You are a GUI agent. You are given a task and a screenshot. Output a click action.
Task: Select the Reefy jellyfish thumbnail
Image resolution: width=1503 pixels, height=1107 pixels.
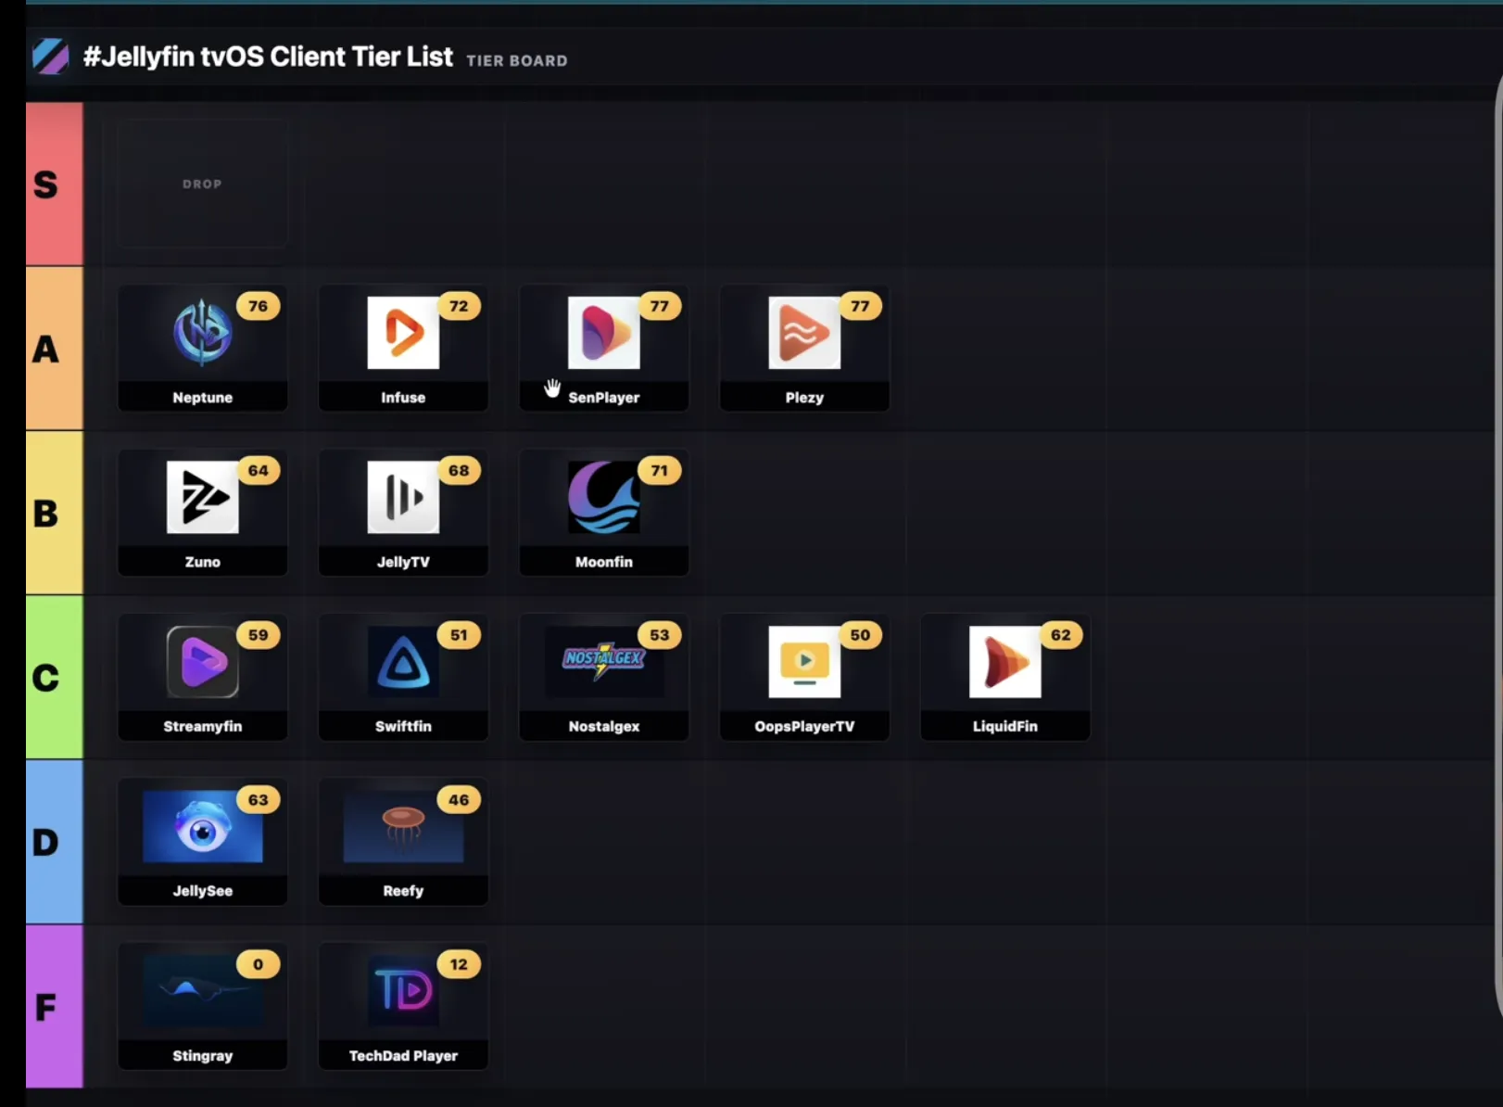403,826
